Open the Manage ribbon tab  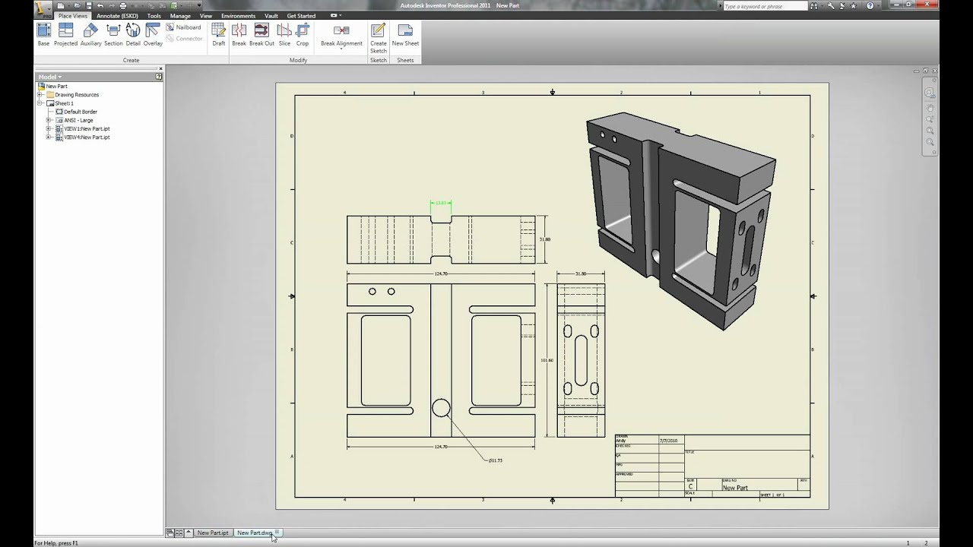tap(180, 16)
